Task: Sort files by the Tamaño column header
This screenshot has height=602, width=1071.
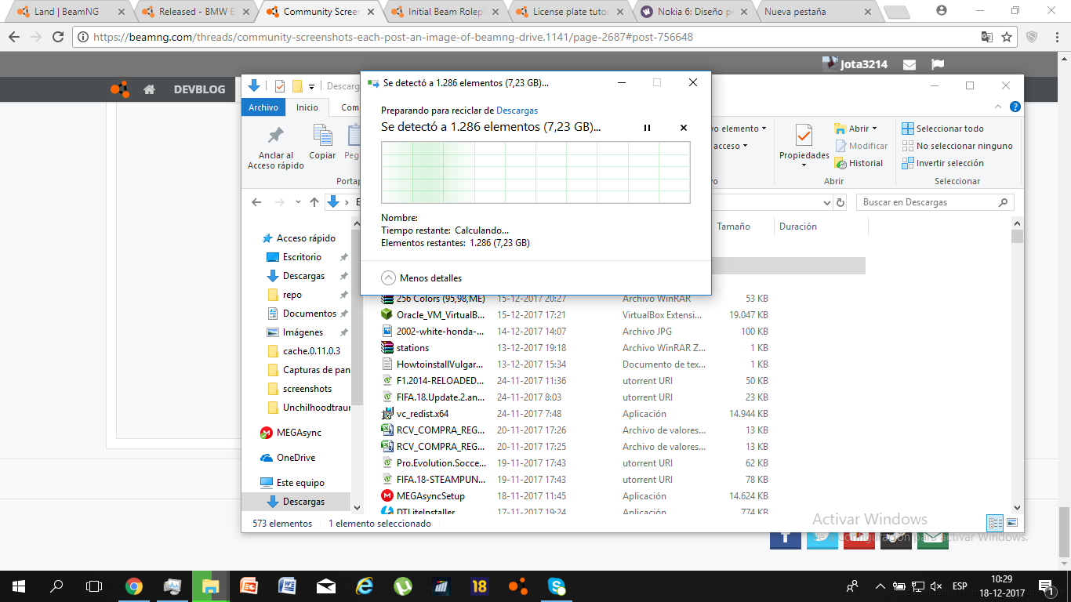Action: 733,227
